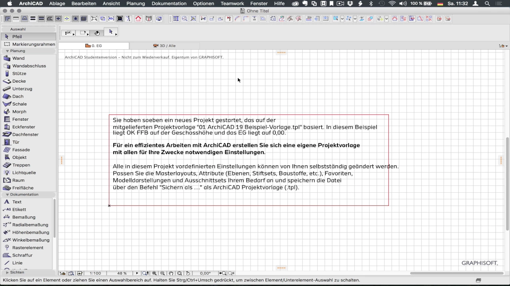
Task: Pick the Fassade curtain wall tool
Action: 28,150
